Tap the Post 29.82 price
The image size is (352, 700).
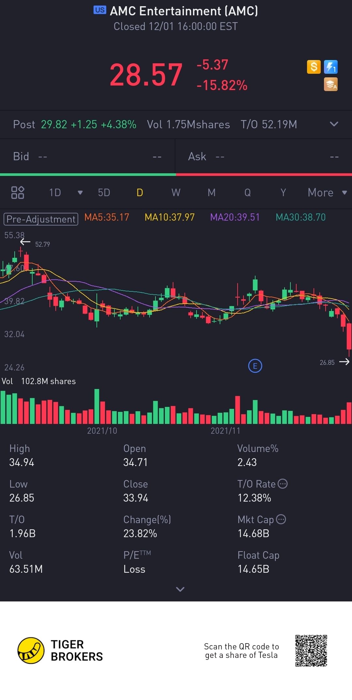[54, 124]
